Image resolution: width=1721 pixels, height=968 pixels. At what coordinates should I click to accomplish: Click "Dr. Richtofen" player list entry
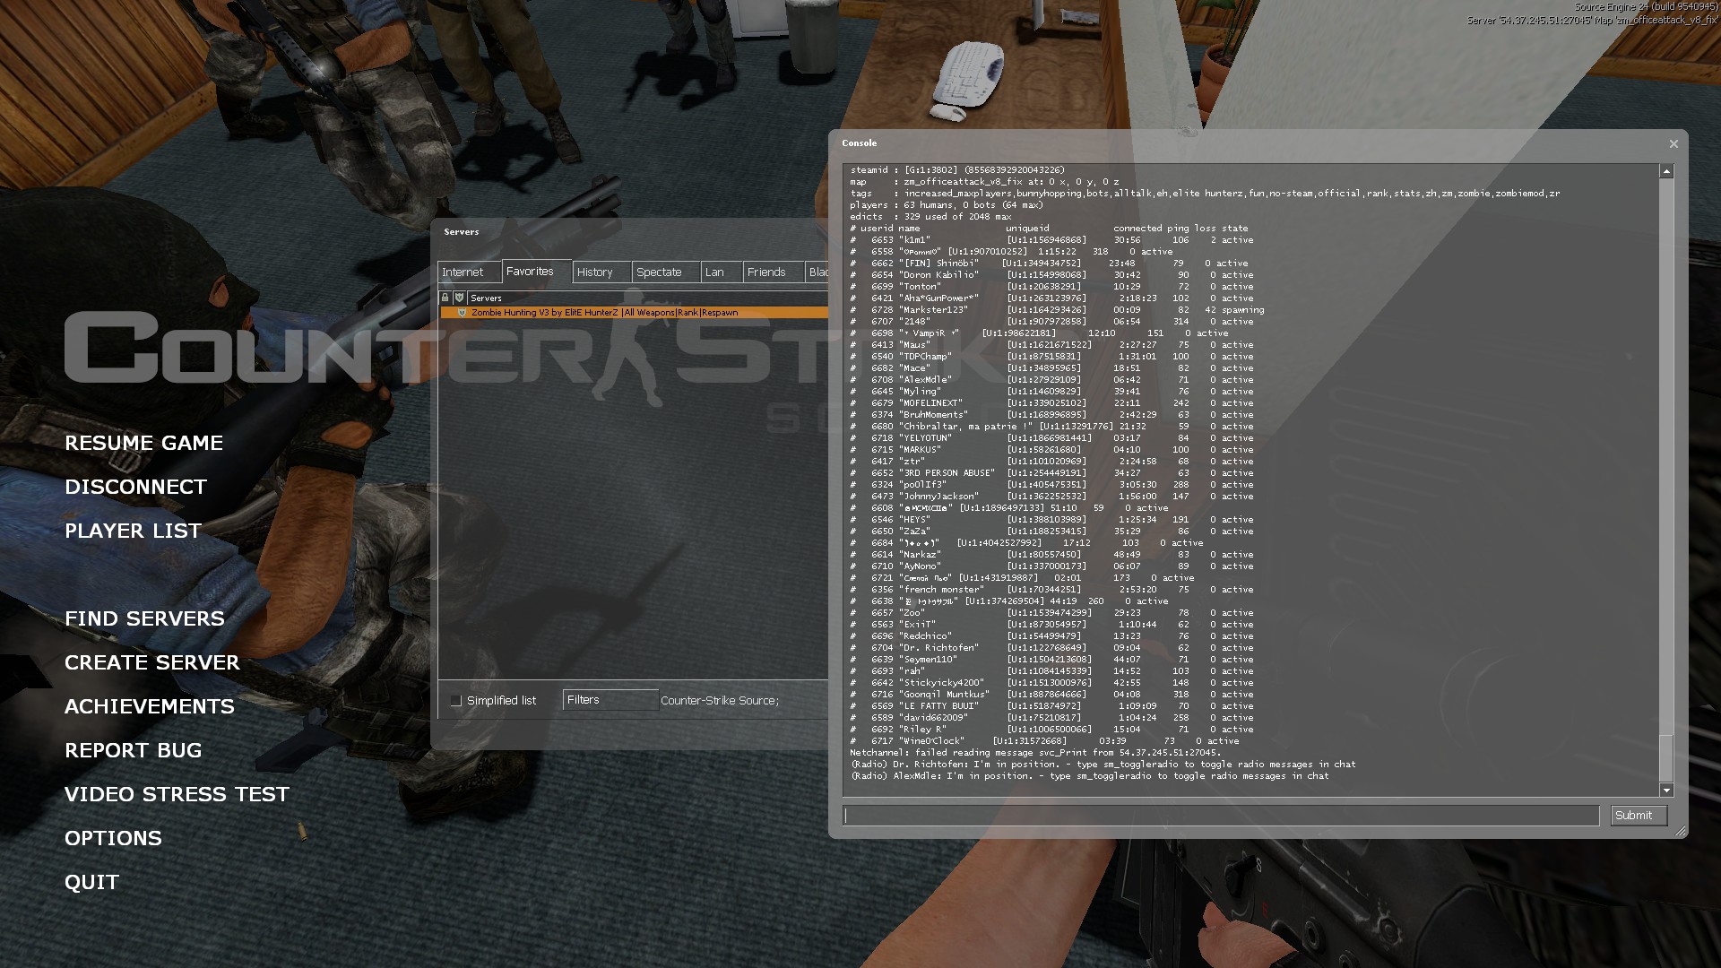[1052, 648]
